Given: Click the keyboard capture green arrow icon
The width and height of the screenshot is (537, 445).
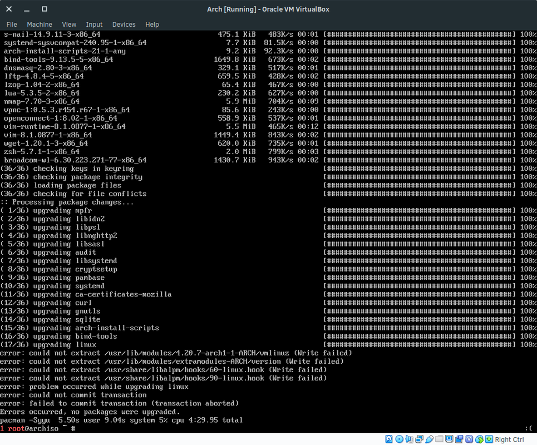Looking at the screenshot, I should 489,439.
